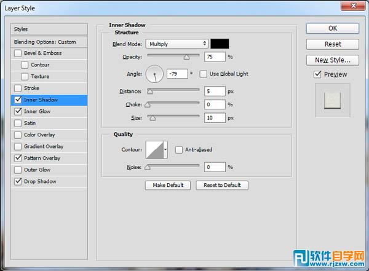
Task: Expand the Contour picker dropdown arrow
Action: tap(167, 149)
